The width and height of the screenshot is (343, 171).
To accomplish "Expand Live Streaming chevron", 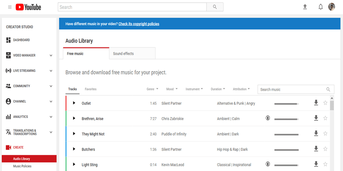I will (x=51, y=71).
